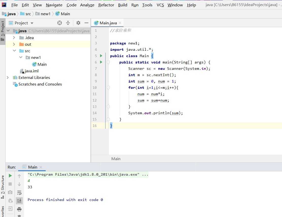Image resolution: width=282 pixels, height=217 pixels.
Task: Select the out folder row
Action: coord(48,44)
